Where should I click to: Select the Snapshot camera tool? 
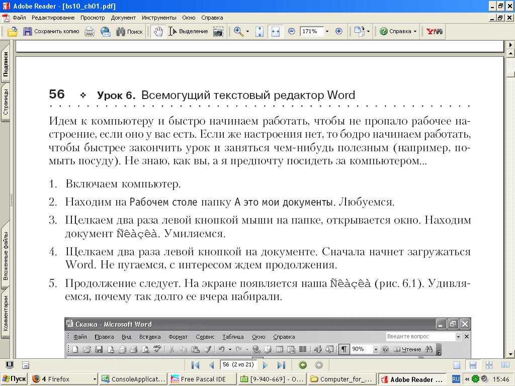point(218,32)
